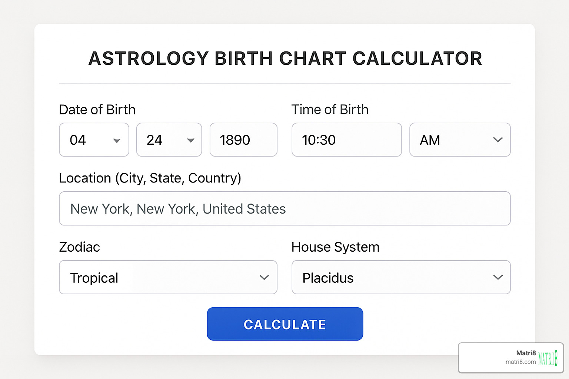Image resolution: width=569 pixels, height=379 pixels.
Task: Click the chevron icon in the AM selector
Action: [498, 140]
